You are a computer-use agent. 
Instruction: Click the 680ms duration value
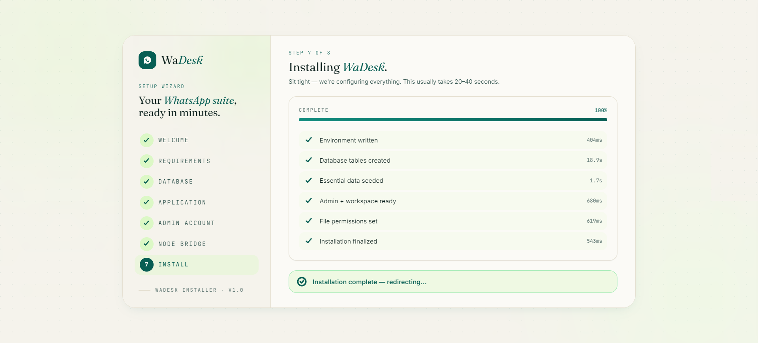point(594,201)
